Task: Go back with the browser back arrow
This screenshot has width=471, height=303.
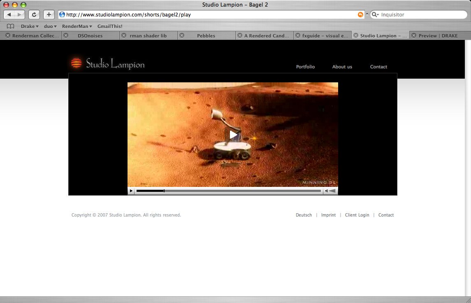Action: click(9, 14)
